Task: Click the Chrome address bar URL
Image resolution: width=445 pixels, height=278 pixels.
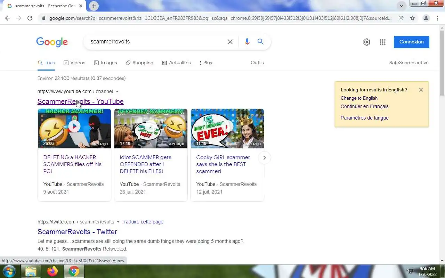Action: [x=220, y=18]
